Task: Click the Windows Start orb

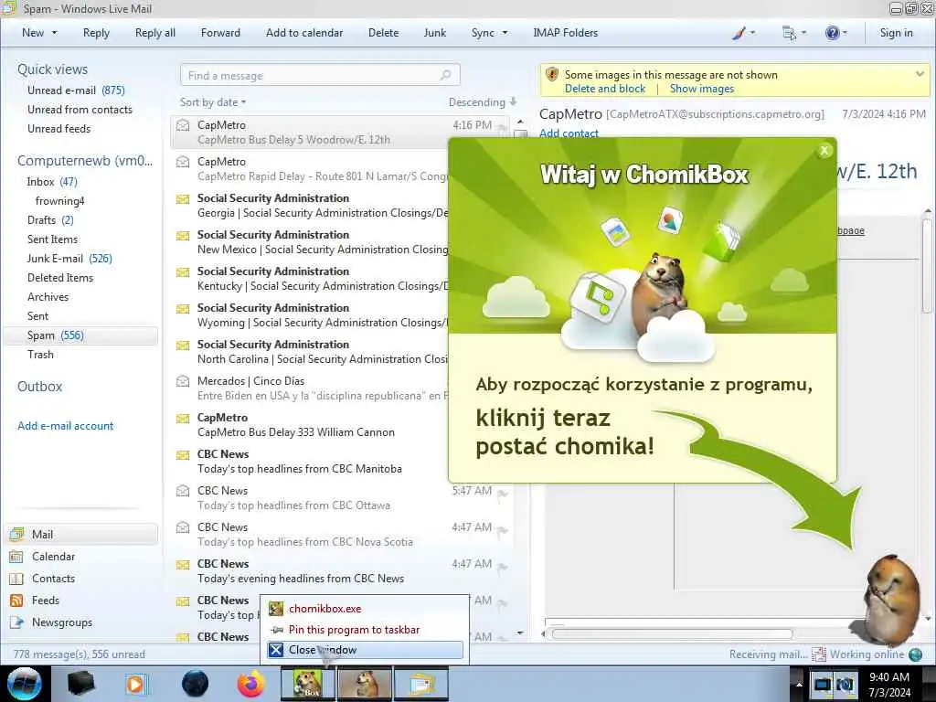Action: coord(25,684)
